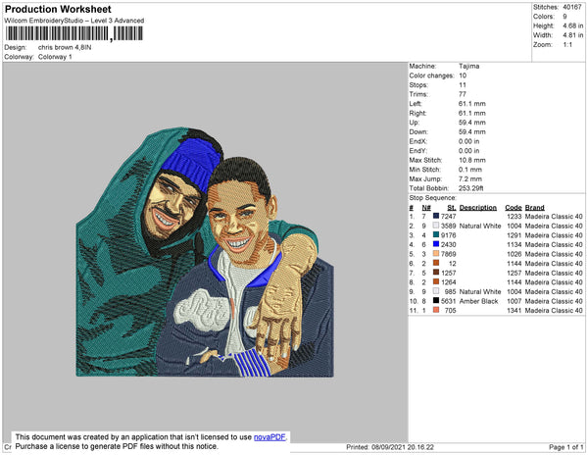Click the 'Description' column header
Screen dimensions: 588x455
478,208
